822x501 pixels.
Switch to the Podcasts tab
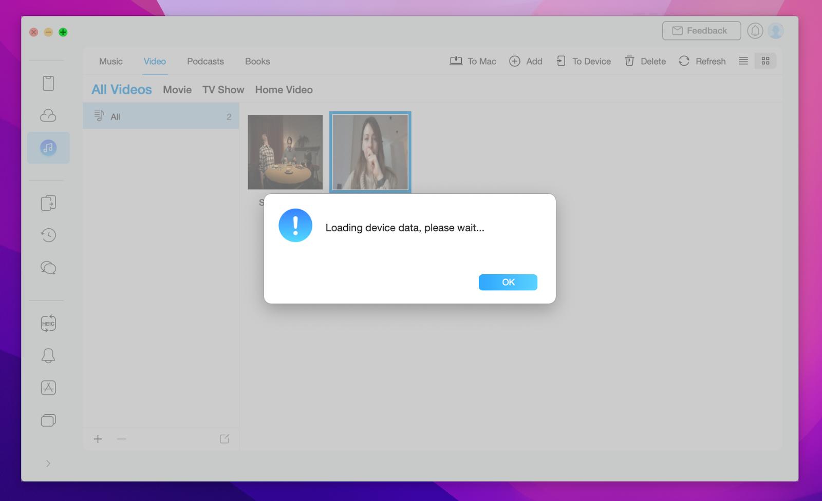pyautogui.click(x=206, y=62)
